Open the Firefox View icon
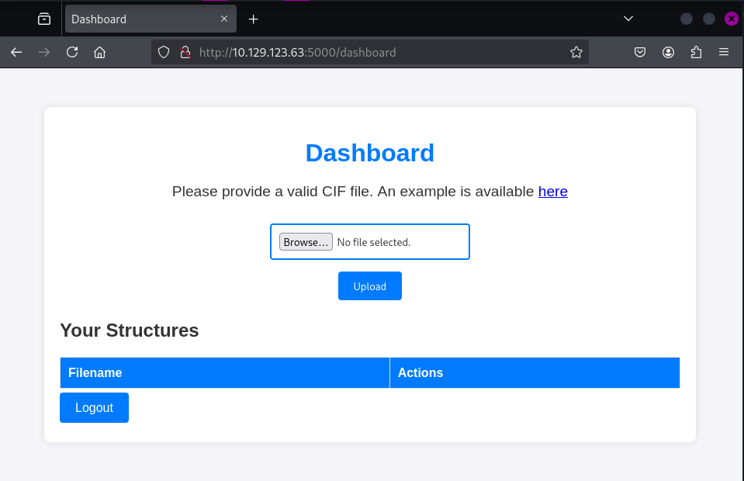Viewport: 744px width, 481px height. click(44, 19)
